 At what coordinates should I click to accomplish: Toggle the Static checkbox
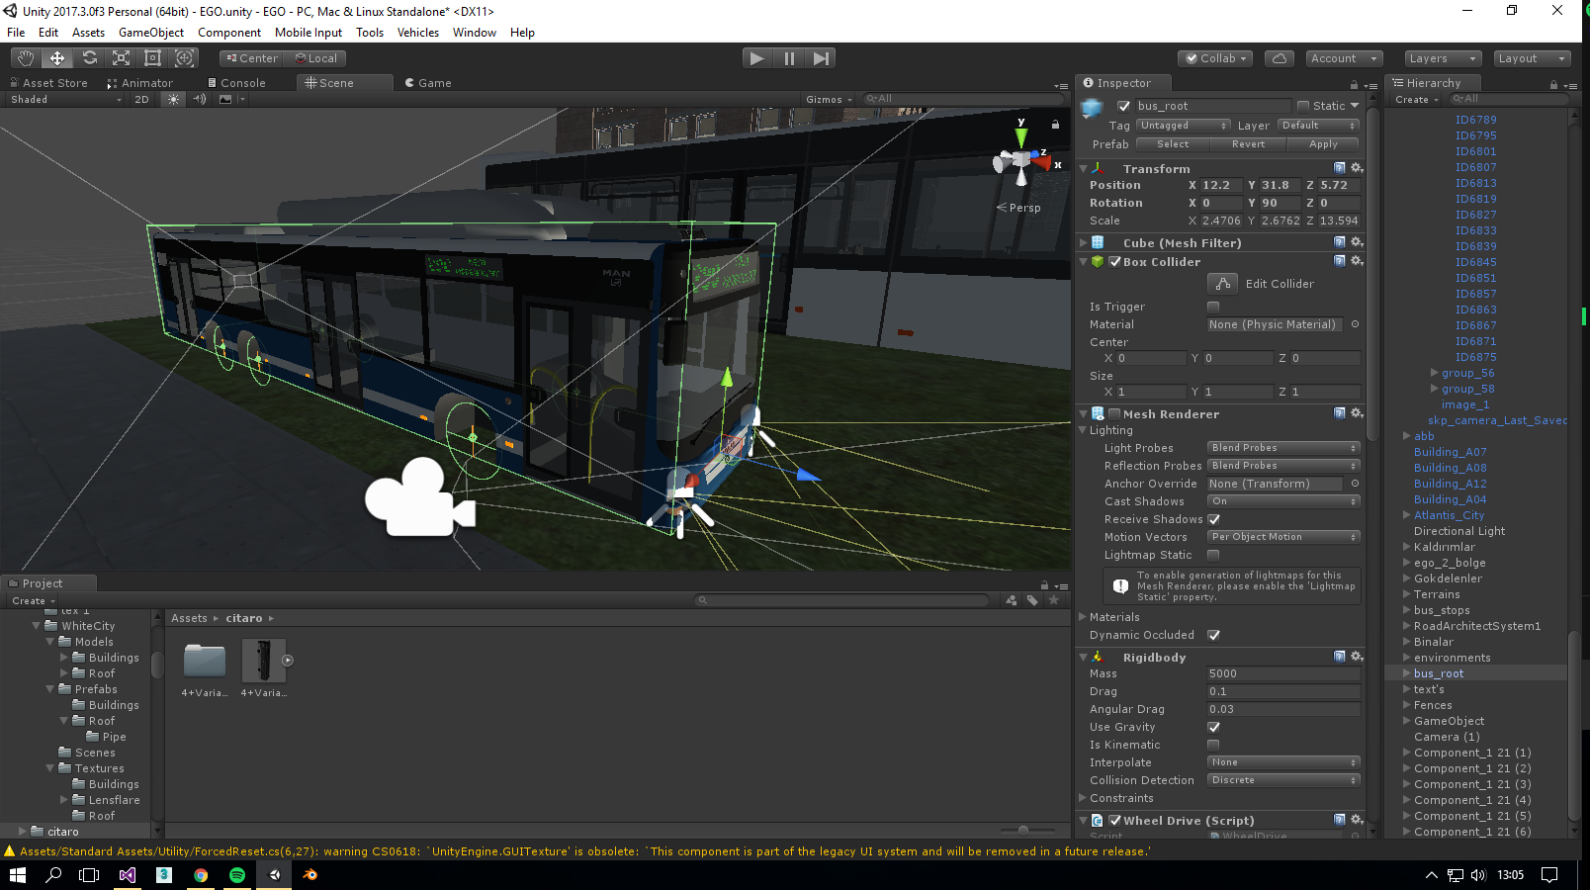click(1303, 106)
